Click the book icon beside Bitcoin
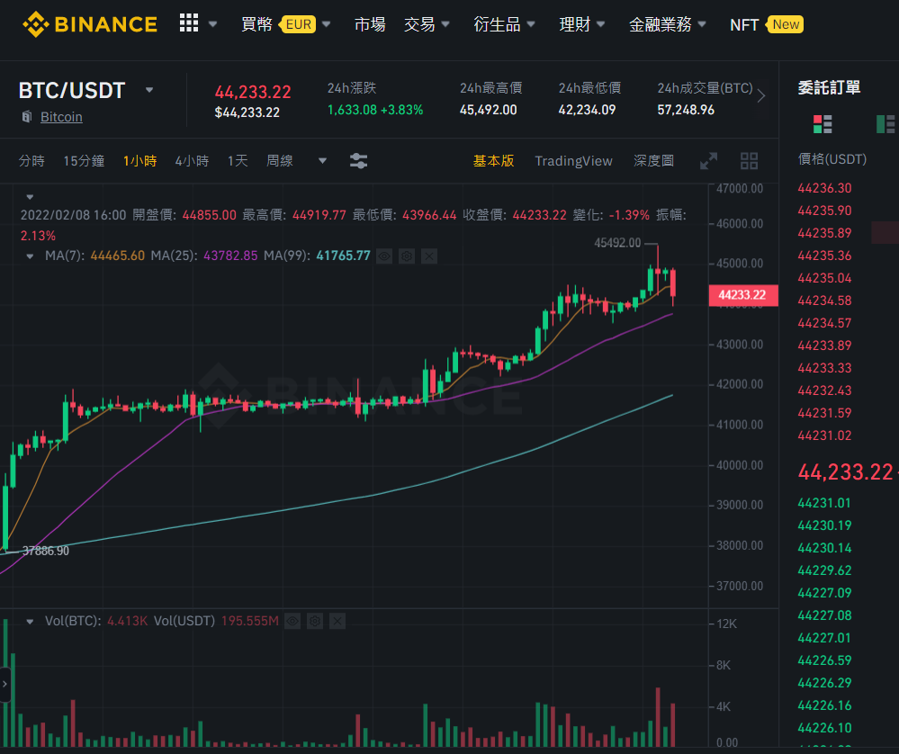This screenshot has width=899, height=754. click(x=26, y=117)
